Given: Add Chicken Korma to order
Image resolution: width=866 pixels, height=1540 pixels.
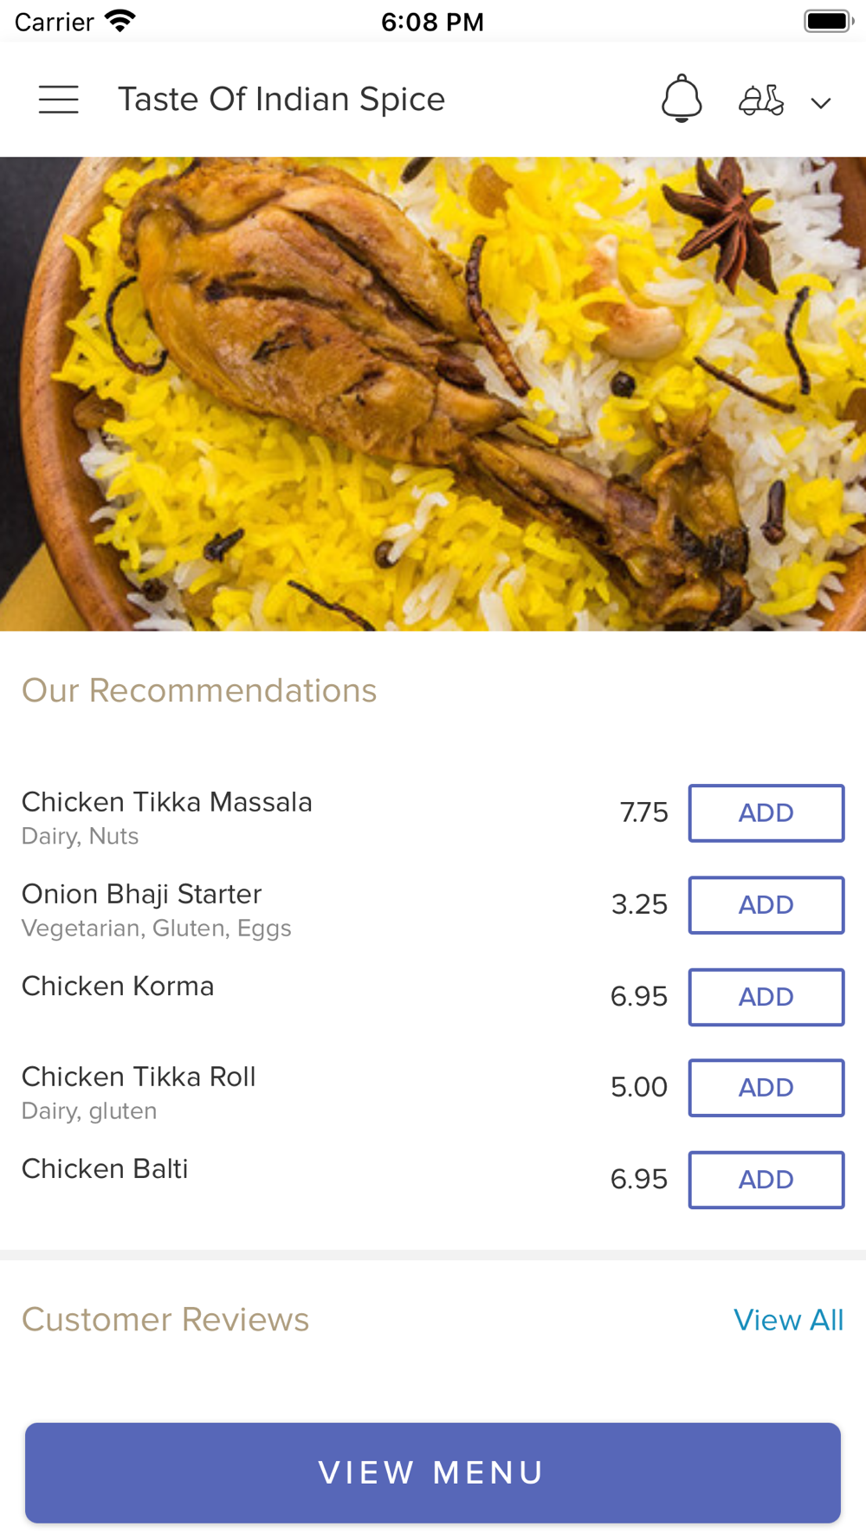Looking at the screenshot, I should [x=766, y=996].
